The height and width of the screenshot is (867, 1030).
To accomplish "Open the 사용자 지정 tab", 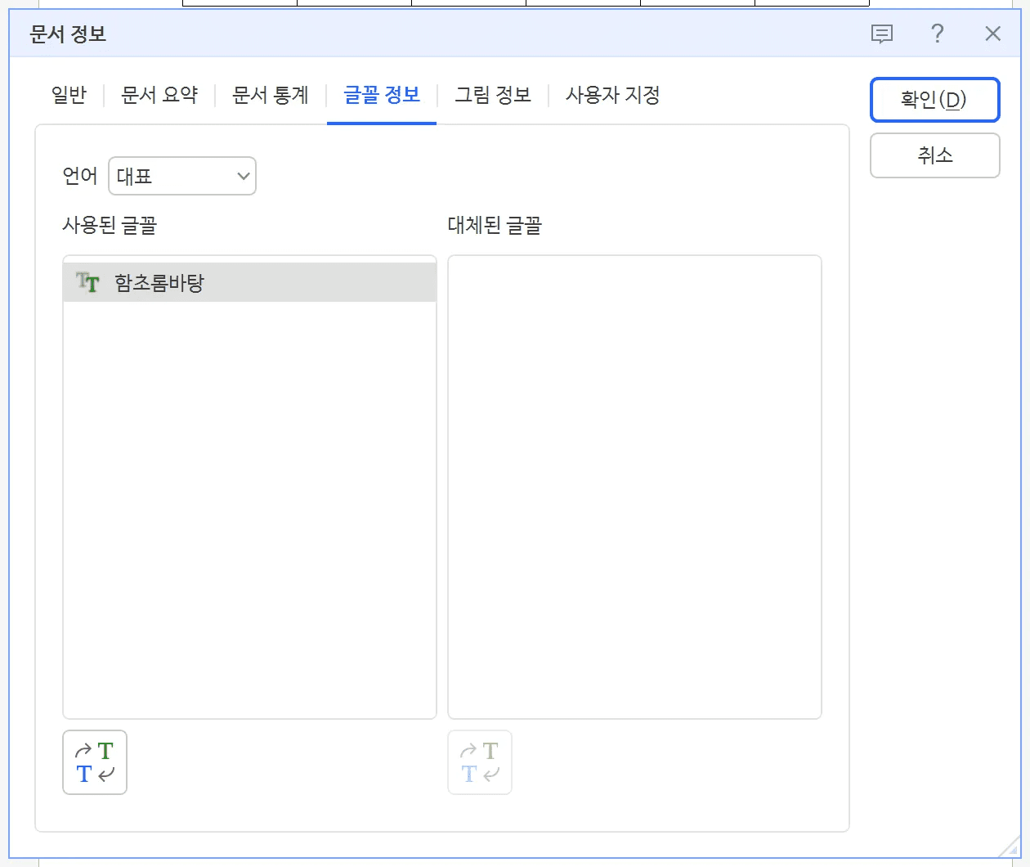I will 611,95.
